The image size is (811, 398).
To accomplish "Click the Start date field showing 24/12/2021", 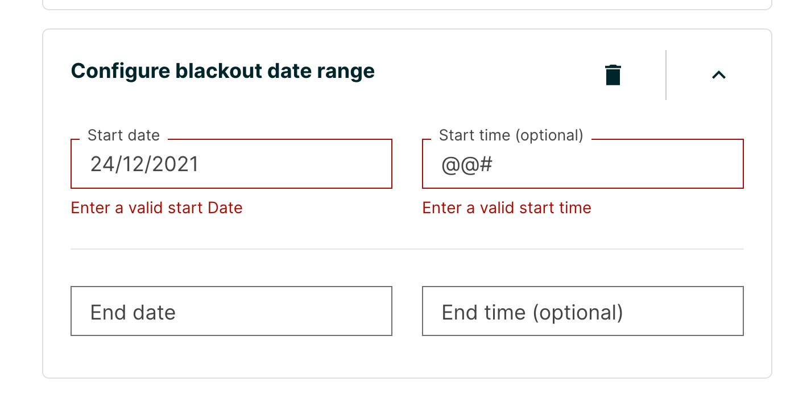I will pos(231,164).
